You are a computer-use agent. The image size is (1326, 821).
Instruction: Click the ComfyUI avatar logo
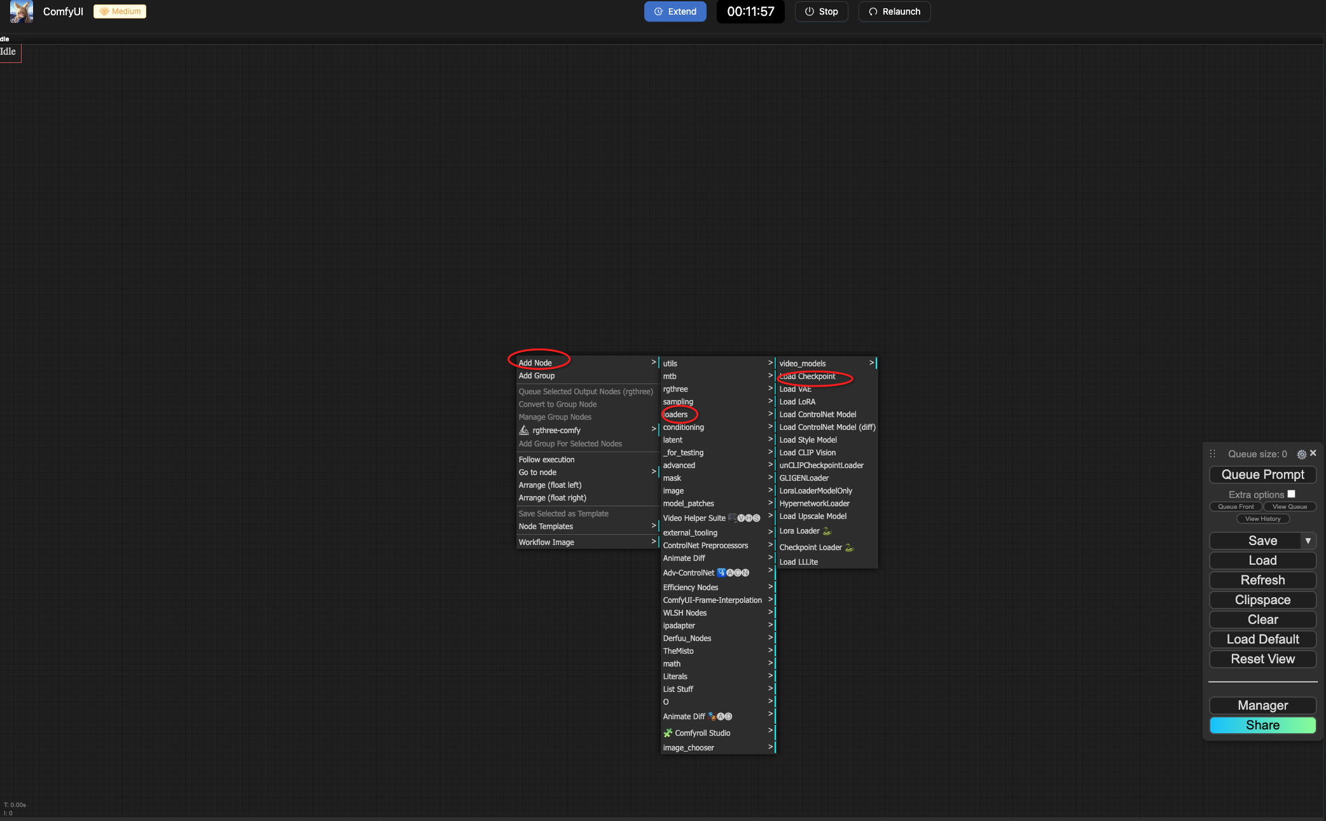21,11
